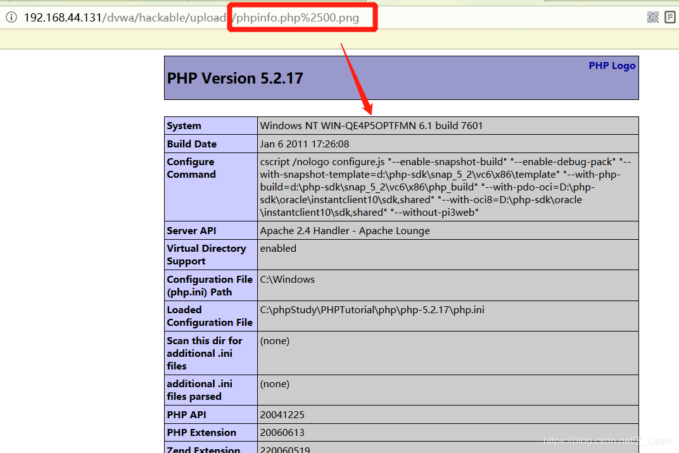Screen dimensions: 679x453
Task: Select the C:\Windows path value
Action: click(287, 280)
